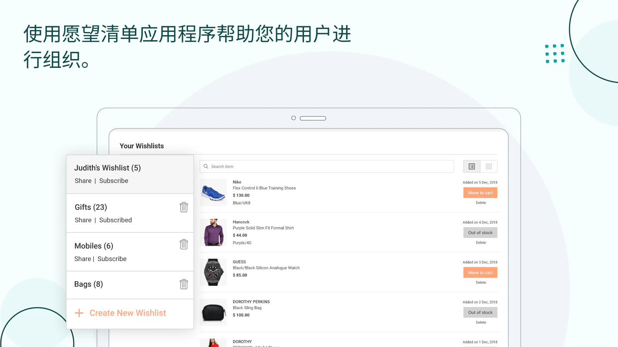Image resolution: width=618 pixels, height=347 pixels.
Task: Move Nike training shoes to cart
Action: point(480,193)
